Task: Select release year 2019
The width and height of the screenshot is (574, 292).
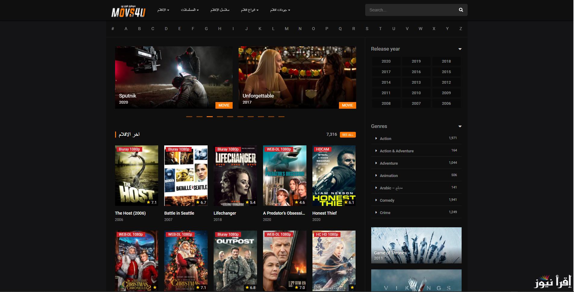Action: click(416, 61)
